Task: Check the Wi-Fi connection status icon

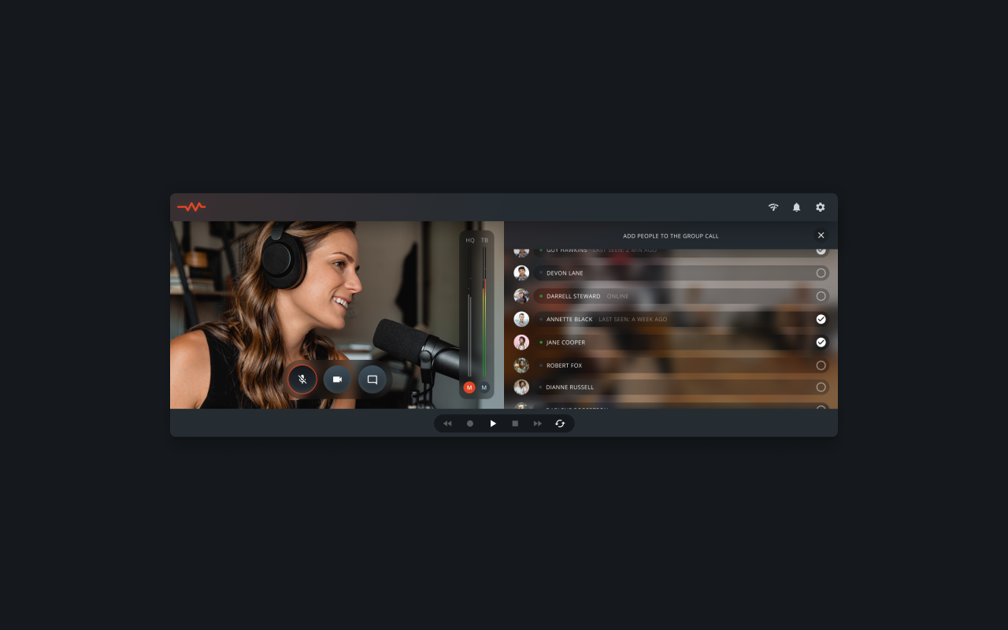Action: click(x=773, y=207)
